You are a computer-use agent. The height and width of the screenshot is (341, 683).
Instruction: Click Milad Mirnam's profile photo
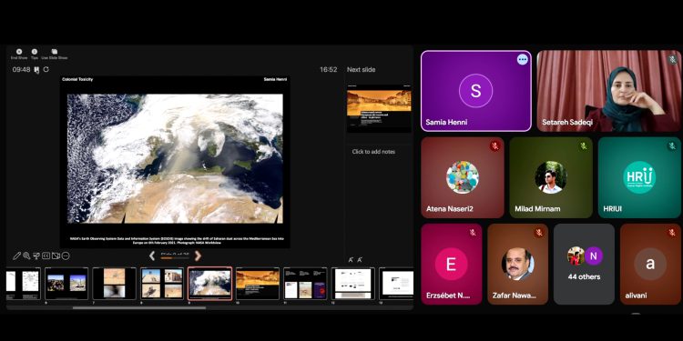(x=551, y=177)
